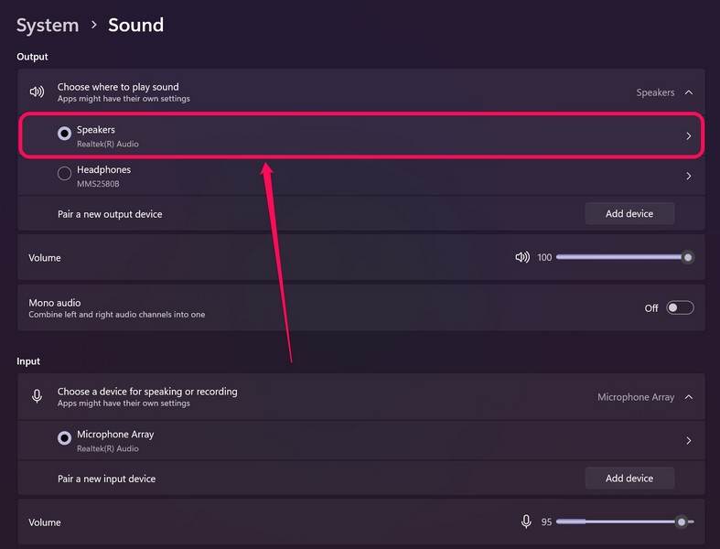The height and width of the screenshot is (549, 720).
Task: Click Add device for a new output device
Action: [629, 213]
